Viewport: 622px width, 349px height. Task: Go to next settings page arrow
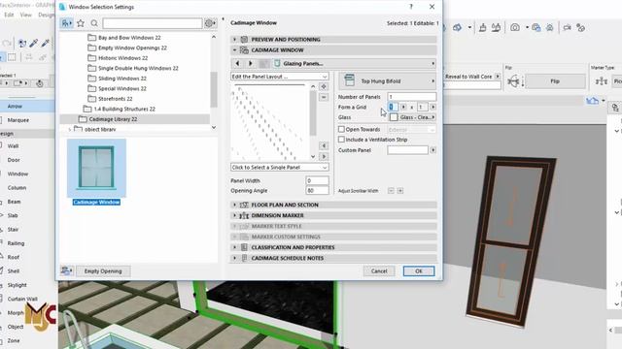tap(251, 63)
